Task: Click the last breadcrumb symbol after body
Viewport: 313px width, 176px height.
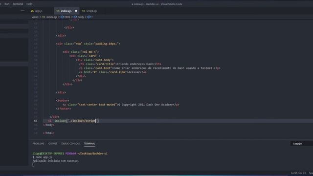Action: [90, 17]
